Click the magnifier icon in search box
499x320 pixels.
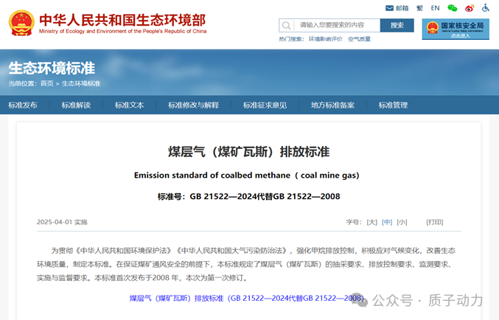coord(287,25)
